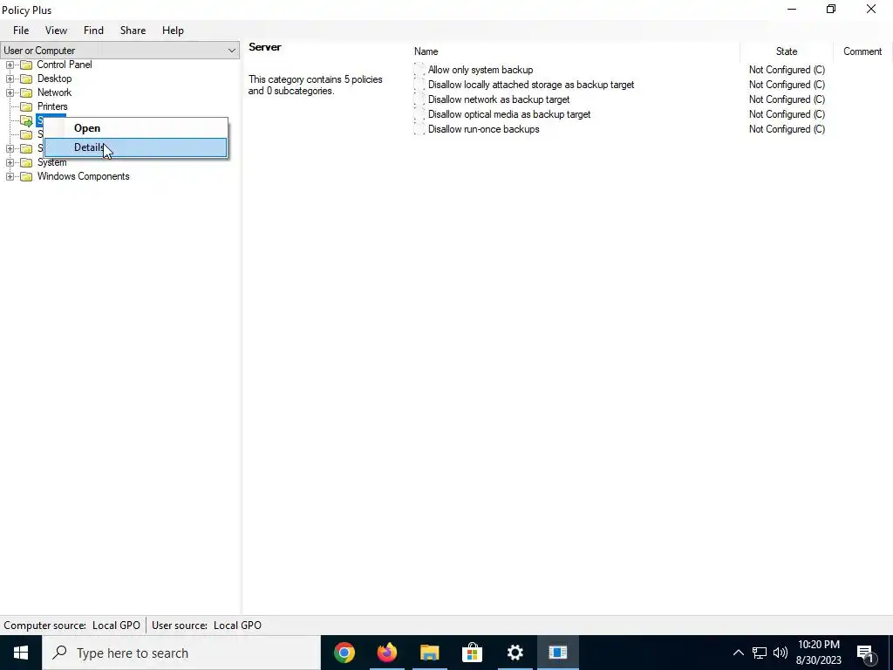The width and height of the screenshot is (893, 670).
Task: Click the Server category heading
Action: pyautogui.click(x=265, y=47)
